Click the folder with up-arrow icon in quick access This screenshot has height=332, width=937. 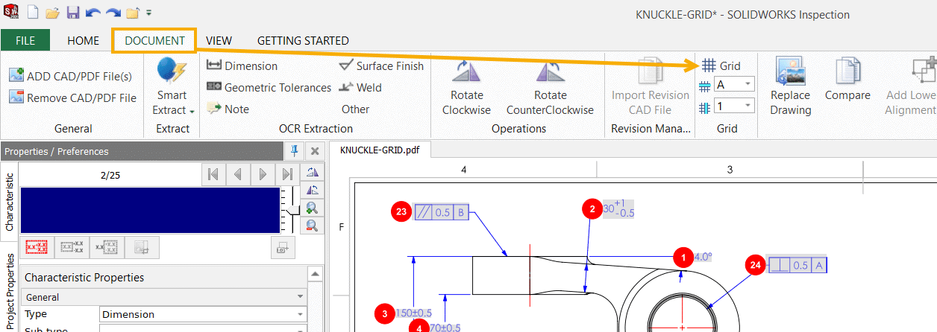click(132, 13)
